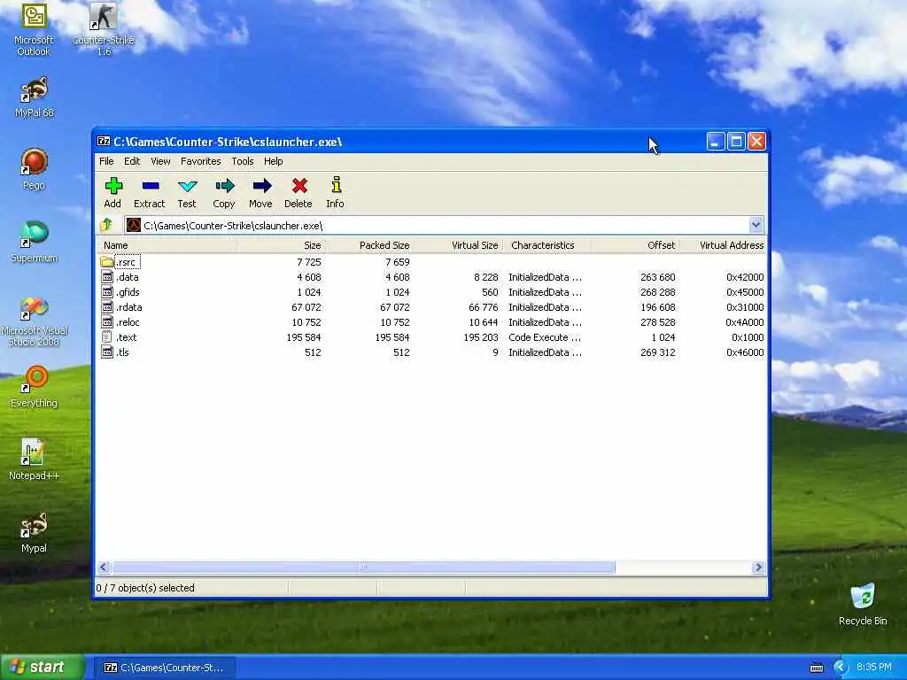
Task: Click the .tls file icon
Action: coord(107,352)
